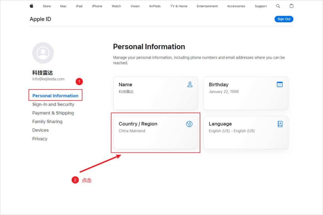
Task: Click the shopping bag icon
Action: [x=291, y=6]
